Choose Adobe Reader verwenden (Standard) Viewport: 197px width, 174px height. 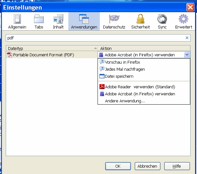click(x=144, y=87)
